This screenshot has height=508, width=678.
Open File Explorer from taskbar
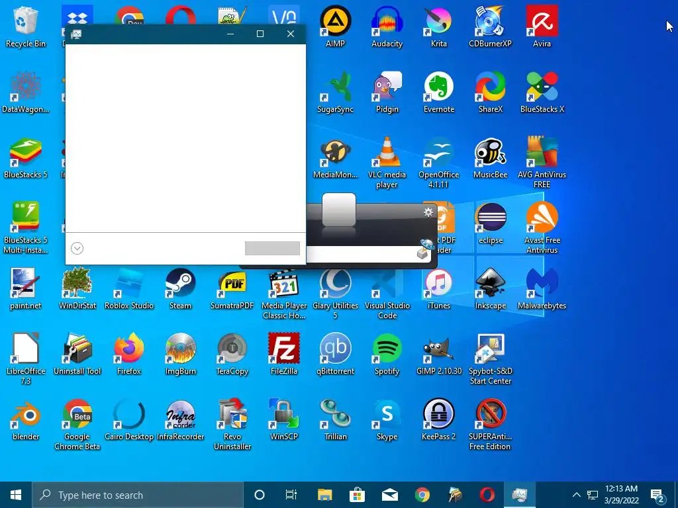point(324,495)
